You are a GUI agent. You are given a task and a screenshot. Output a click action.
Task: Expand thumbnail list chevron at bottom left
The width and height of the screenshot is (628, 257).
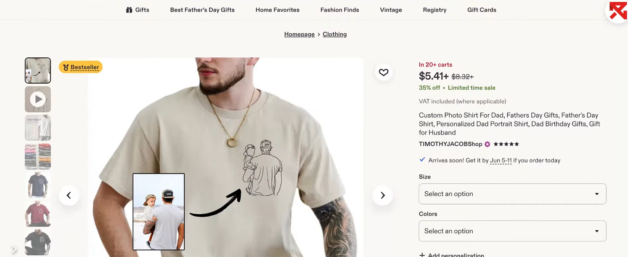pos(14,249)
